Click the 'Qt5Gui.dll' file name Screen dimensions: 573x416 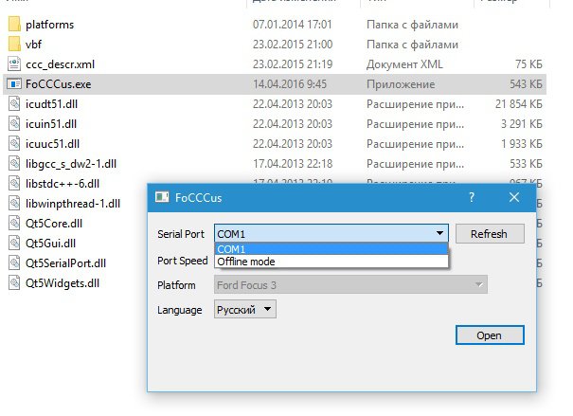coord(50,244)
